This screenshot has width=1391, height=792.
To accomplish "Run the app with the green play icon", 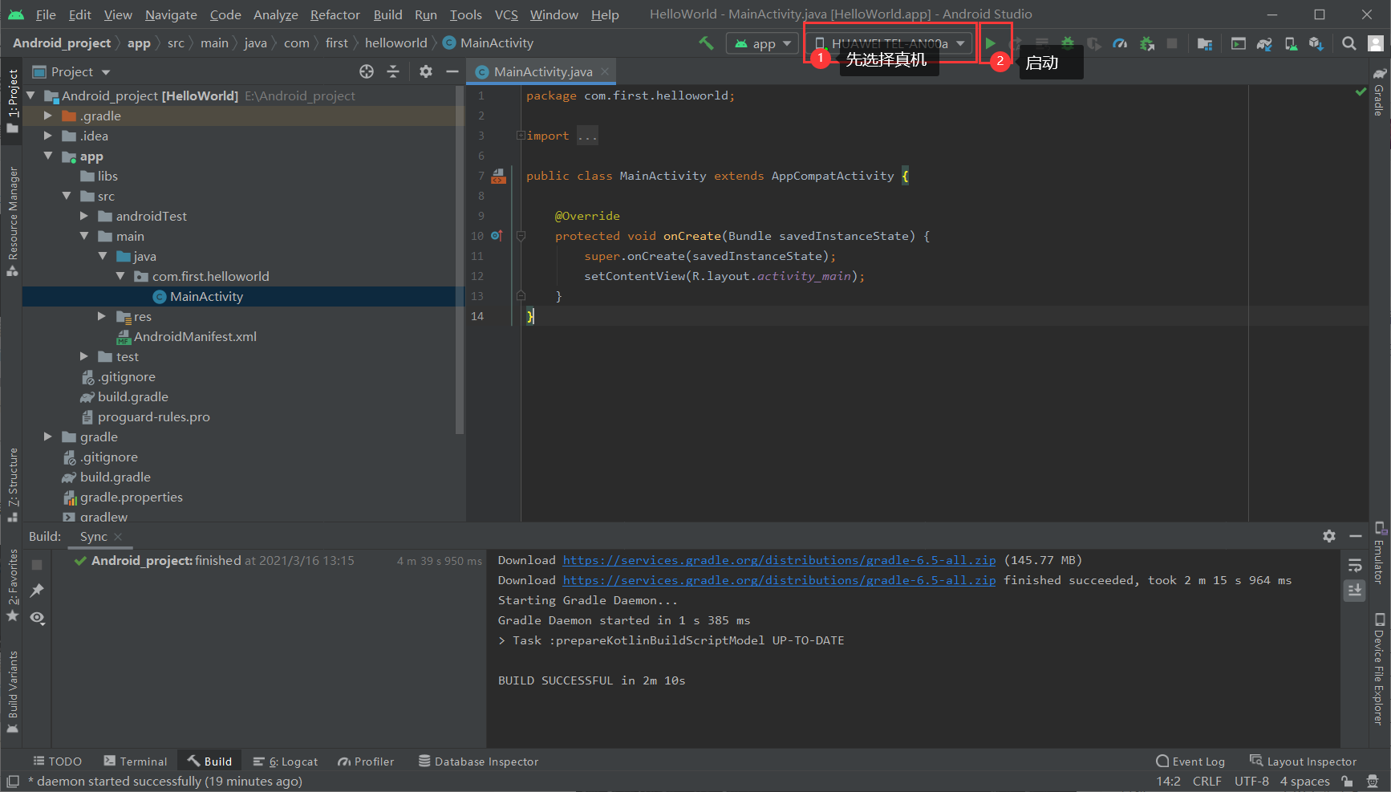I will (995, 43).
